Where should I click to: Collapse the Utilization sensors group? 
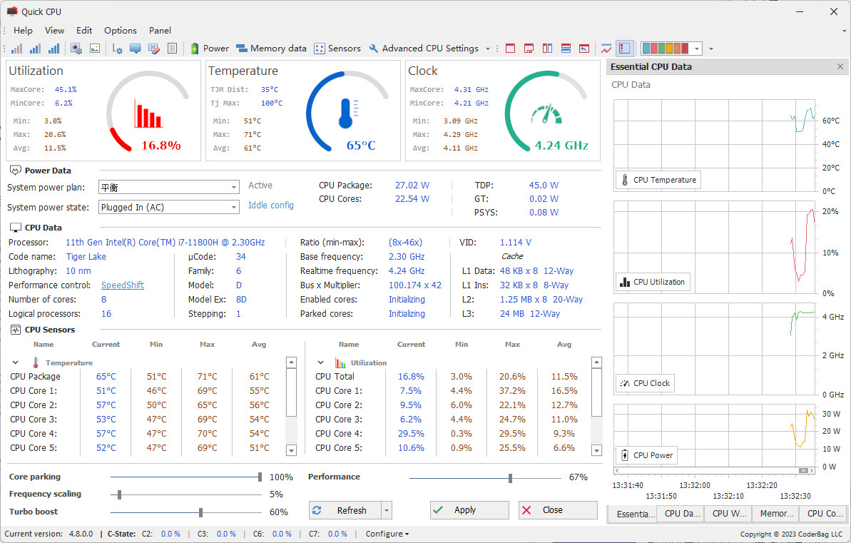tap(321, 362)
